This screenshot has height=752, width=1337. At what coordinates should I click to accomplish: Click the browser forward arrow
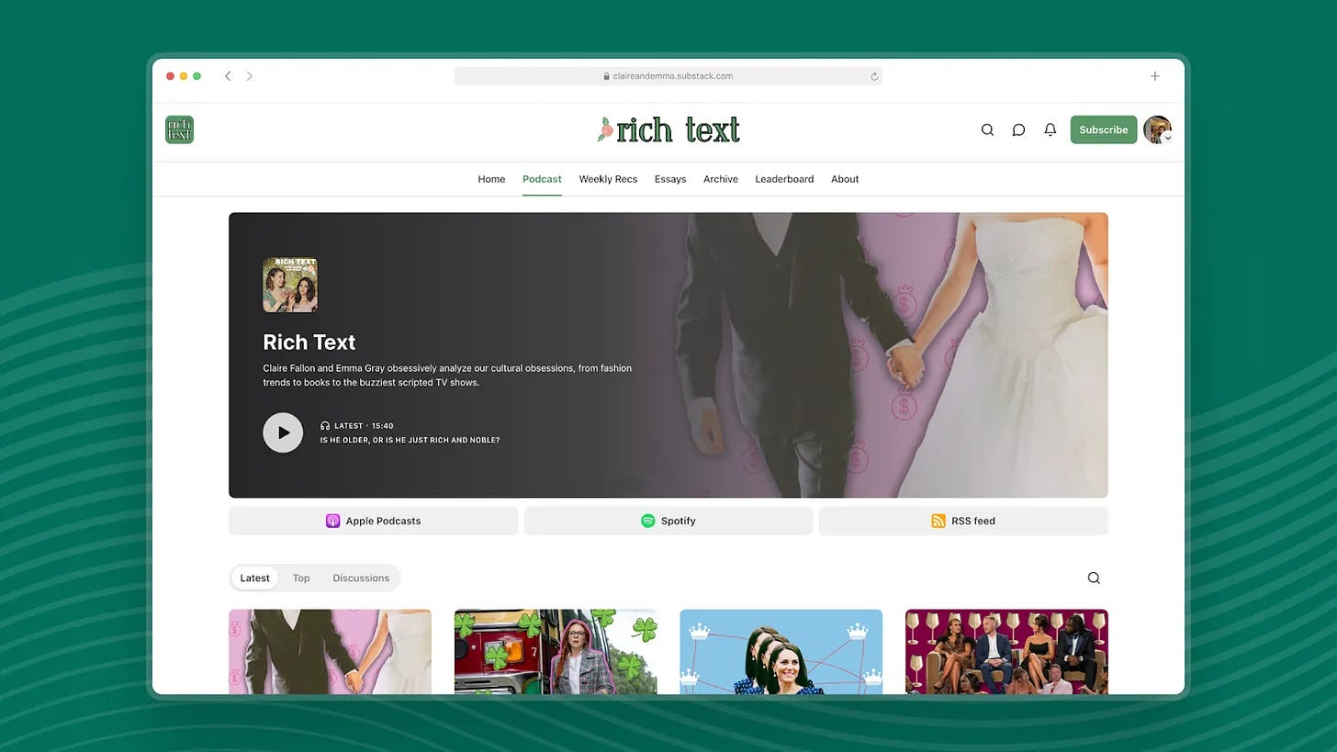point(249,76)
